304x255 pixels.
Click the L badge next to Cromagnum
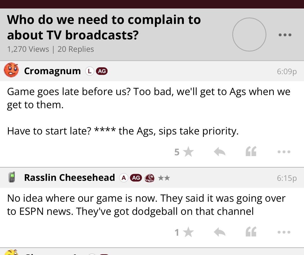point(89,71)
